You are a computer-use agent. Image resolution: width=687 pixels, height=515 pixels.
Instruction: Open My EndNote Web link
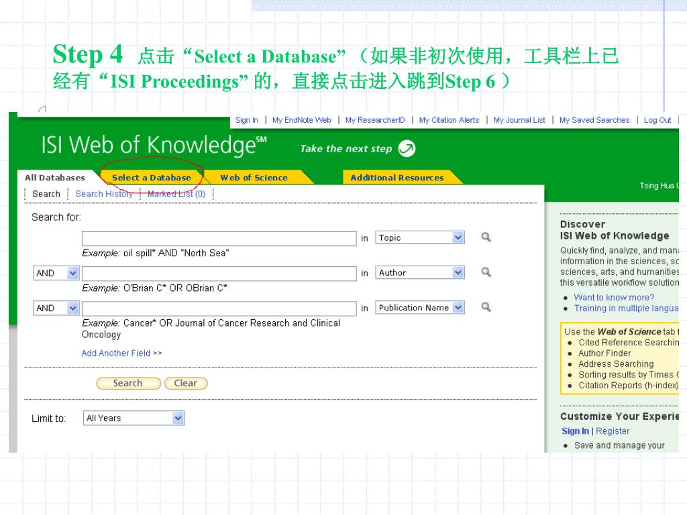coord(301,120)
